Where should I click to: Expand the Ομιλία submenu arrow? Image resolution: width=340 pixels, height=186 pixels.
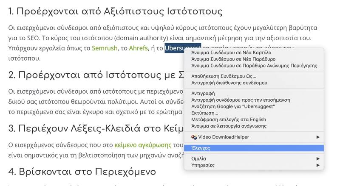(x=318, y=158)
